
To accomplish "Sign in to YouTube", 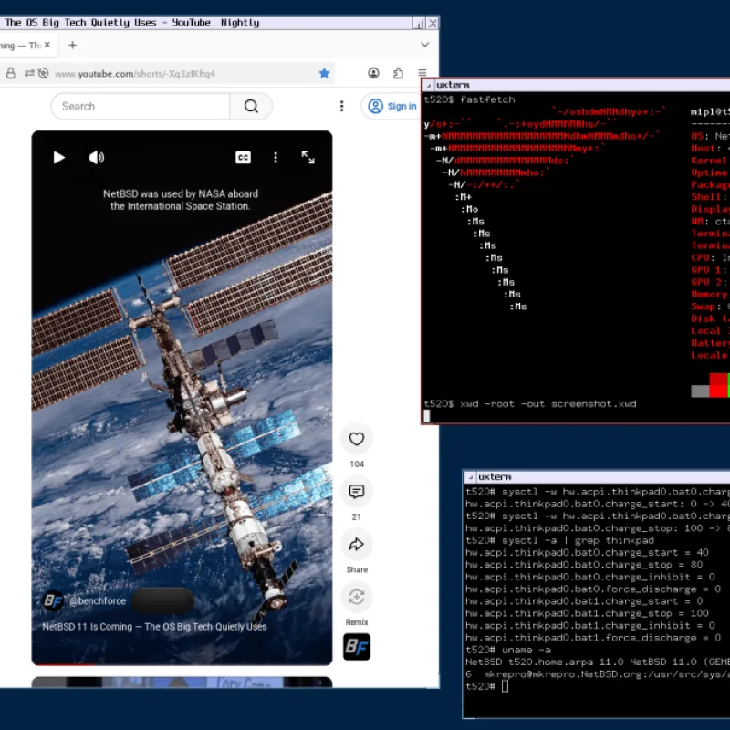I will click(x=392, y=106).
